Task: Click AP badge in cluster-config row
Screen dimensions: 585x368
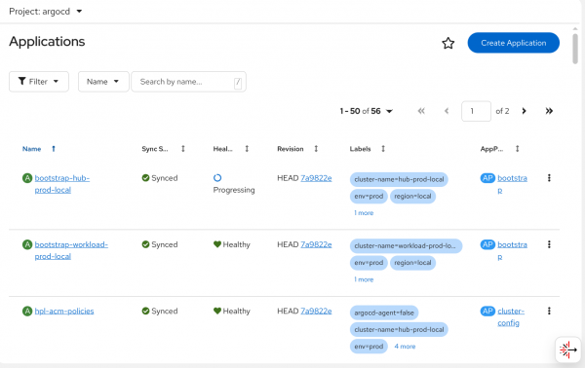Action: click(487, 311)
